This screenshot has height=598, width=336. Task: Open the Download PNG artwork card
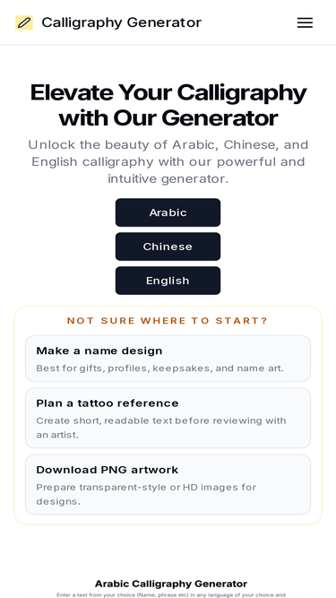point(168,484)
